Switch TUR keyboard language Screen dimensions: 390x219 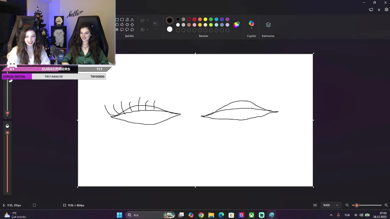pyautogui.click(x=347, y=215)
